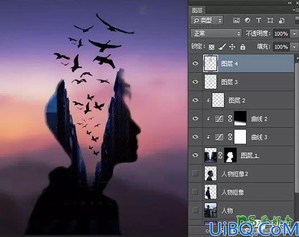Hide 图层 3 layer

point(195,82)
